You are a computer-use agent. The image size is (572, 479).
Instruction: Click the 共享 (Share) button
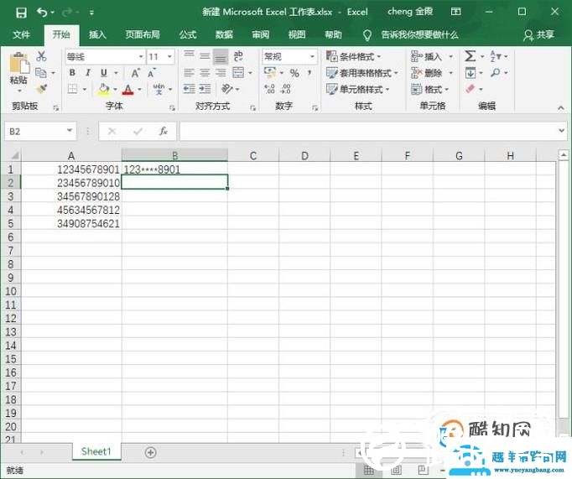(x=538, y=34)
